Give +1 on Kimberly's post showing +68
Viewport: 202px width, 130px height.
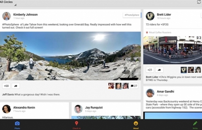point(6,86)
